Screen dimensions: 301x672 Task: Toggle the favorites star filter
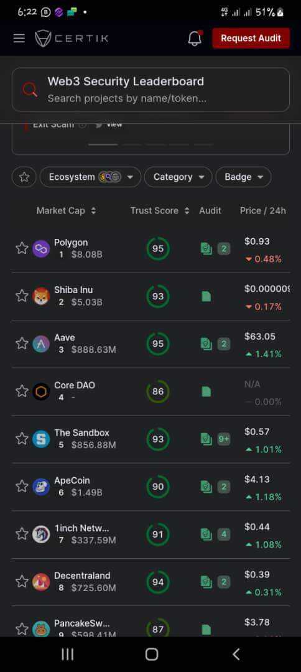click(x=24, y=177)
